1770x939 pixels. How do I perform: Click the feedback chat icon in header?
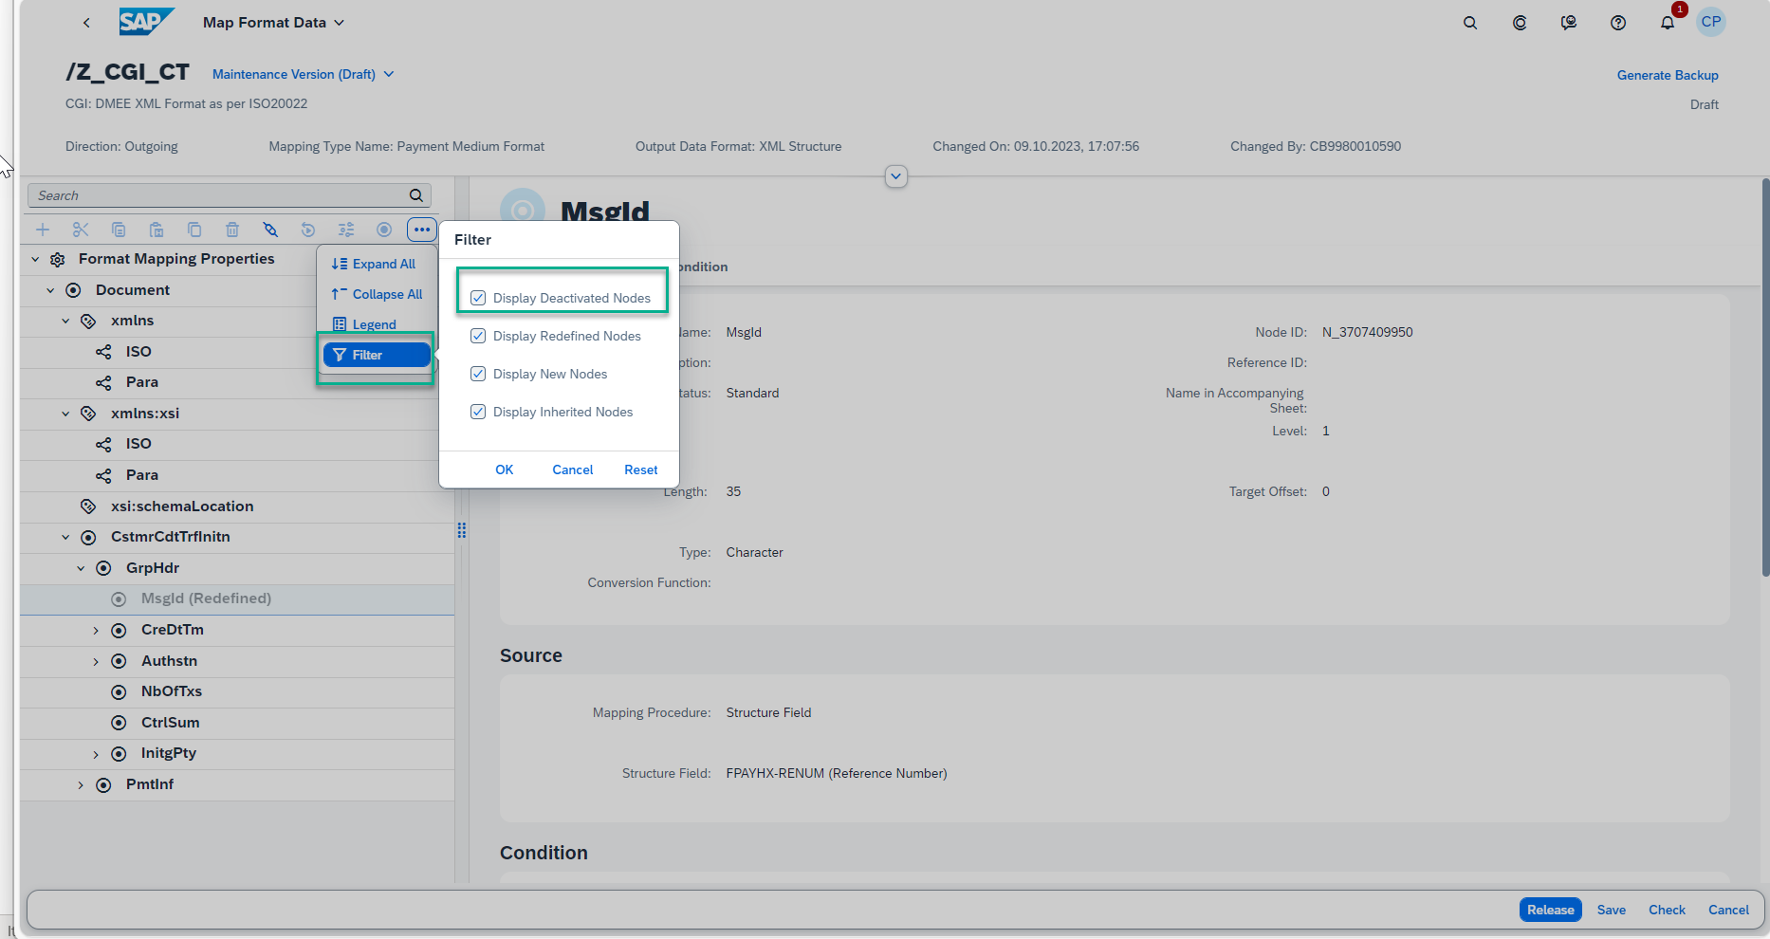click(x=1569, y=23)
